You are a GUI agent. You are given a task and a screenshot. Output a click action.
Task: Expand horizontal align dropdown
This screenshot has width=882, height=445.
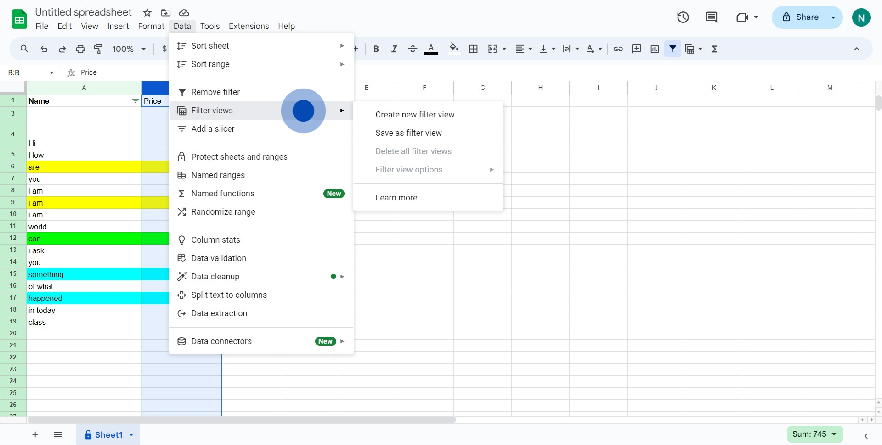tap(530, 49)
